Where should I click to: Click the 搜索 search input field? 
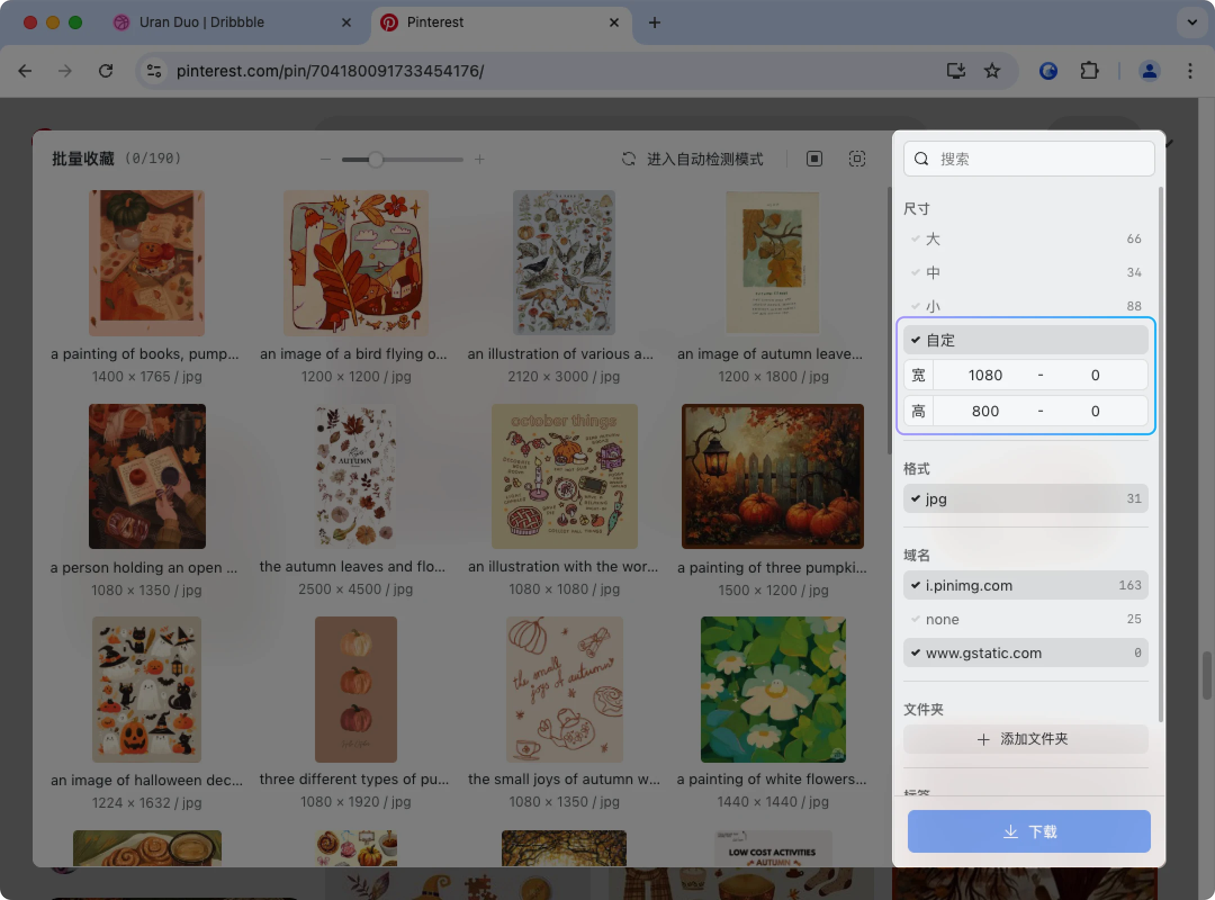click(1029, 159)
